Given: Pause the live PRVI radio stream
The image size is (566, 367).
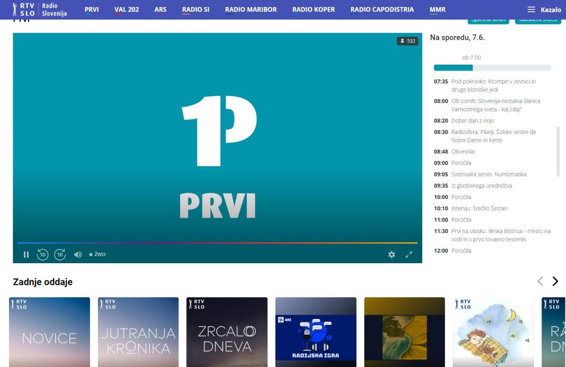Looking at the screenshot, I should [26, 255].
